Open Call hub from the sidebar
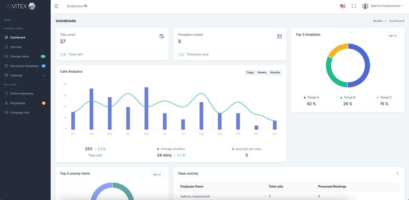The width and height of the screenshot is (409, 200). [16, 47]
